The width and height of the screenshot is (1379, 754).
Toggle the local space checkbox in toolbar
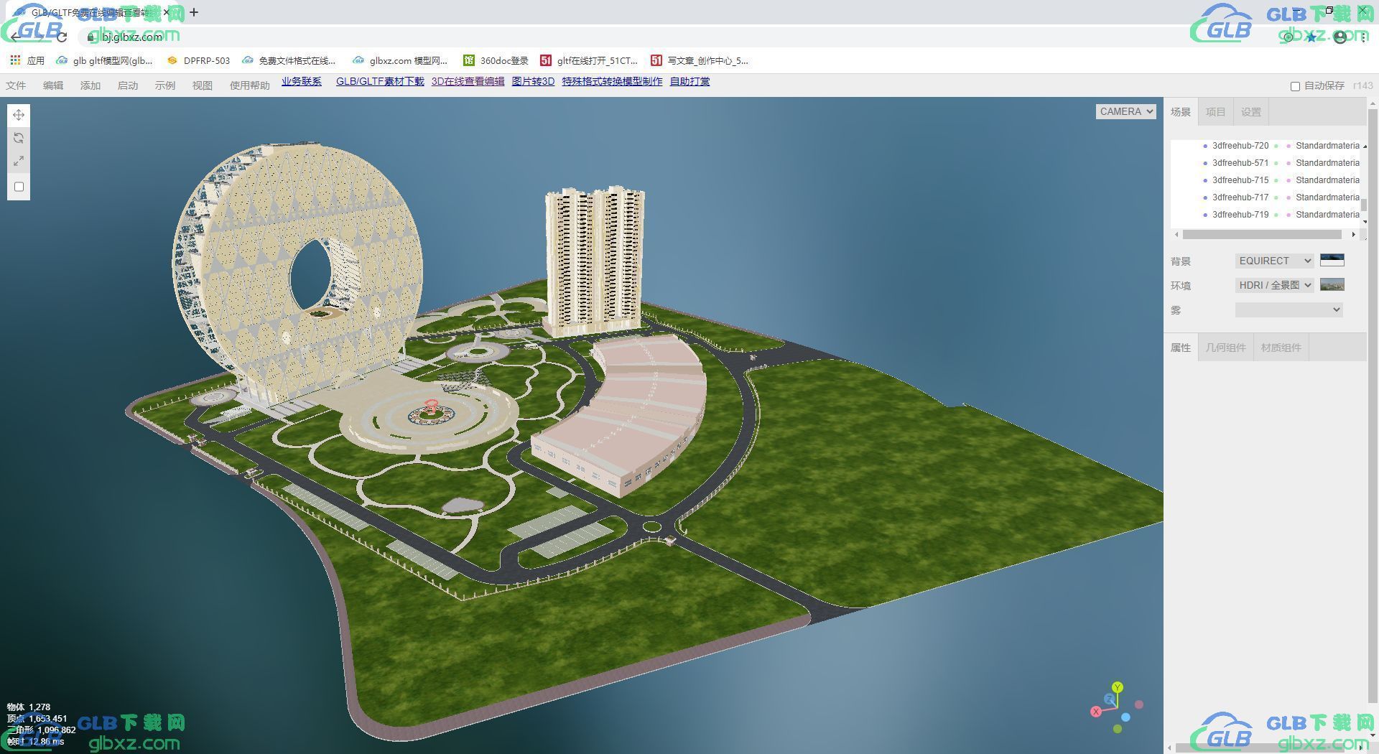tap(19, 187)
